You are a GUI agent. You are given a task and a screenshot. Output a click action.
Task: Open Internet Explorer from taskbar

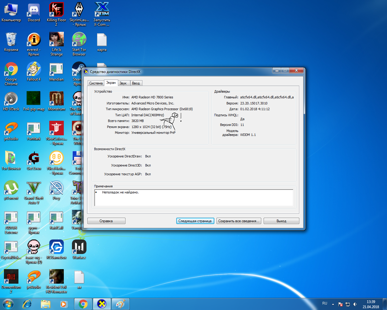[27, 304]
